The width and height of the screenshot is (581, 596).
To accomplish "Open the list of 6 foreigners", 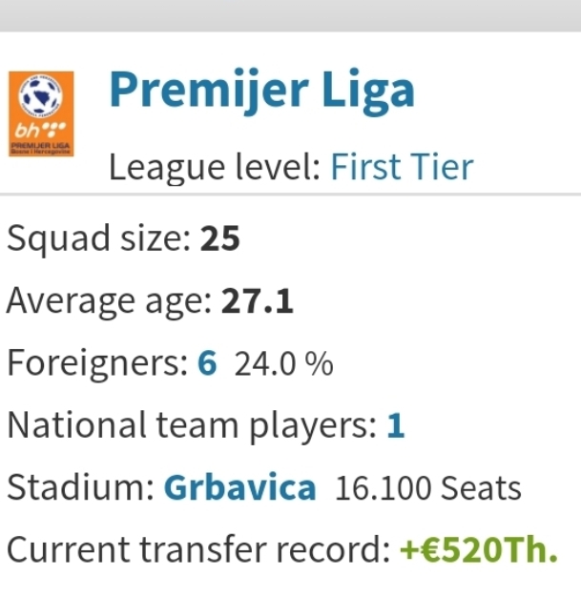I will point(207,362).
